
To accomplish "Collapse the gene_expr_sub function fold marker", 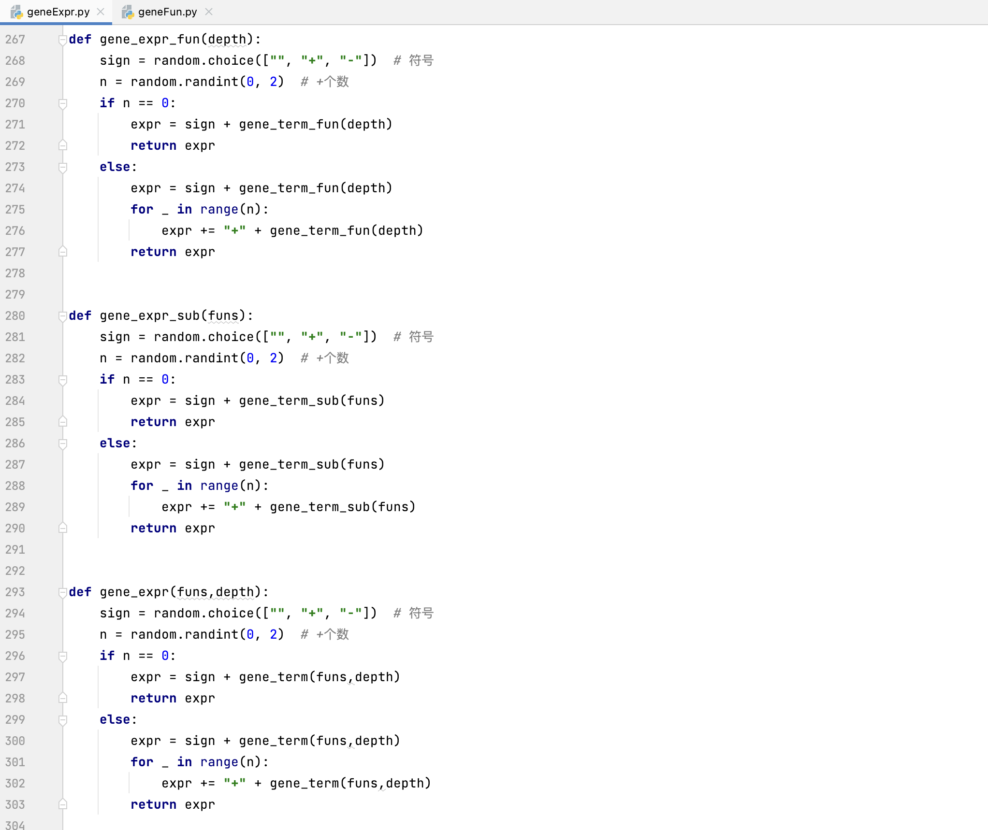I will (x=62, y=316).
